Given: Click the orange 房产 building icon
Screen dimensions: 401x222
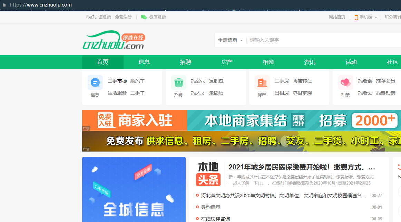Looking at the screenshot, I should pos(262,82).
